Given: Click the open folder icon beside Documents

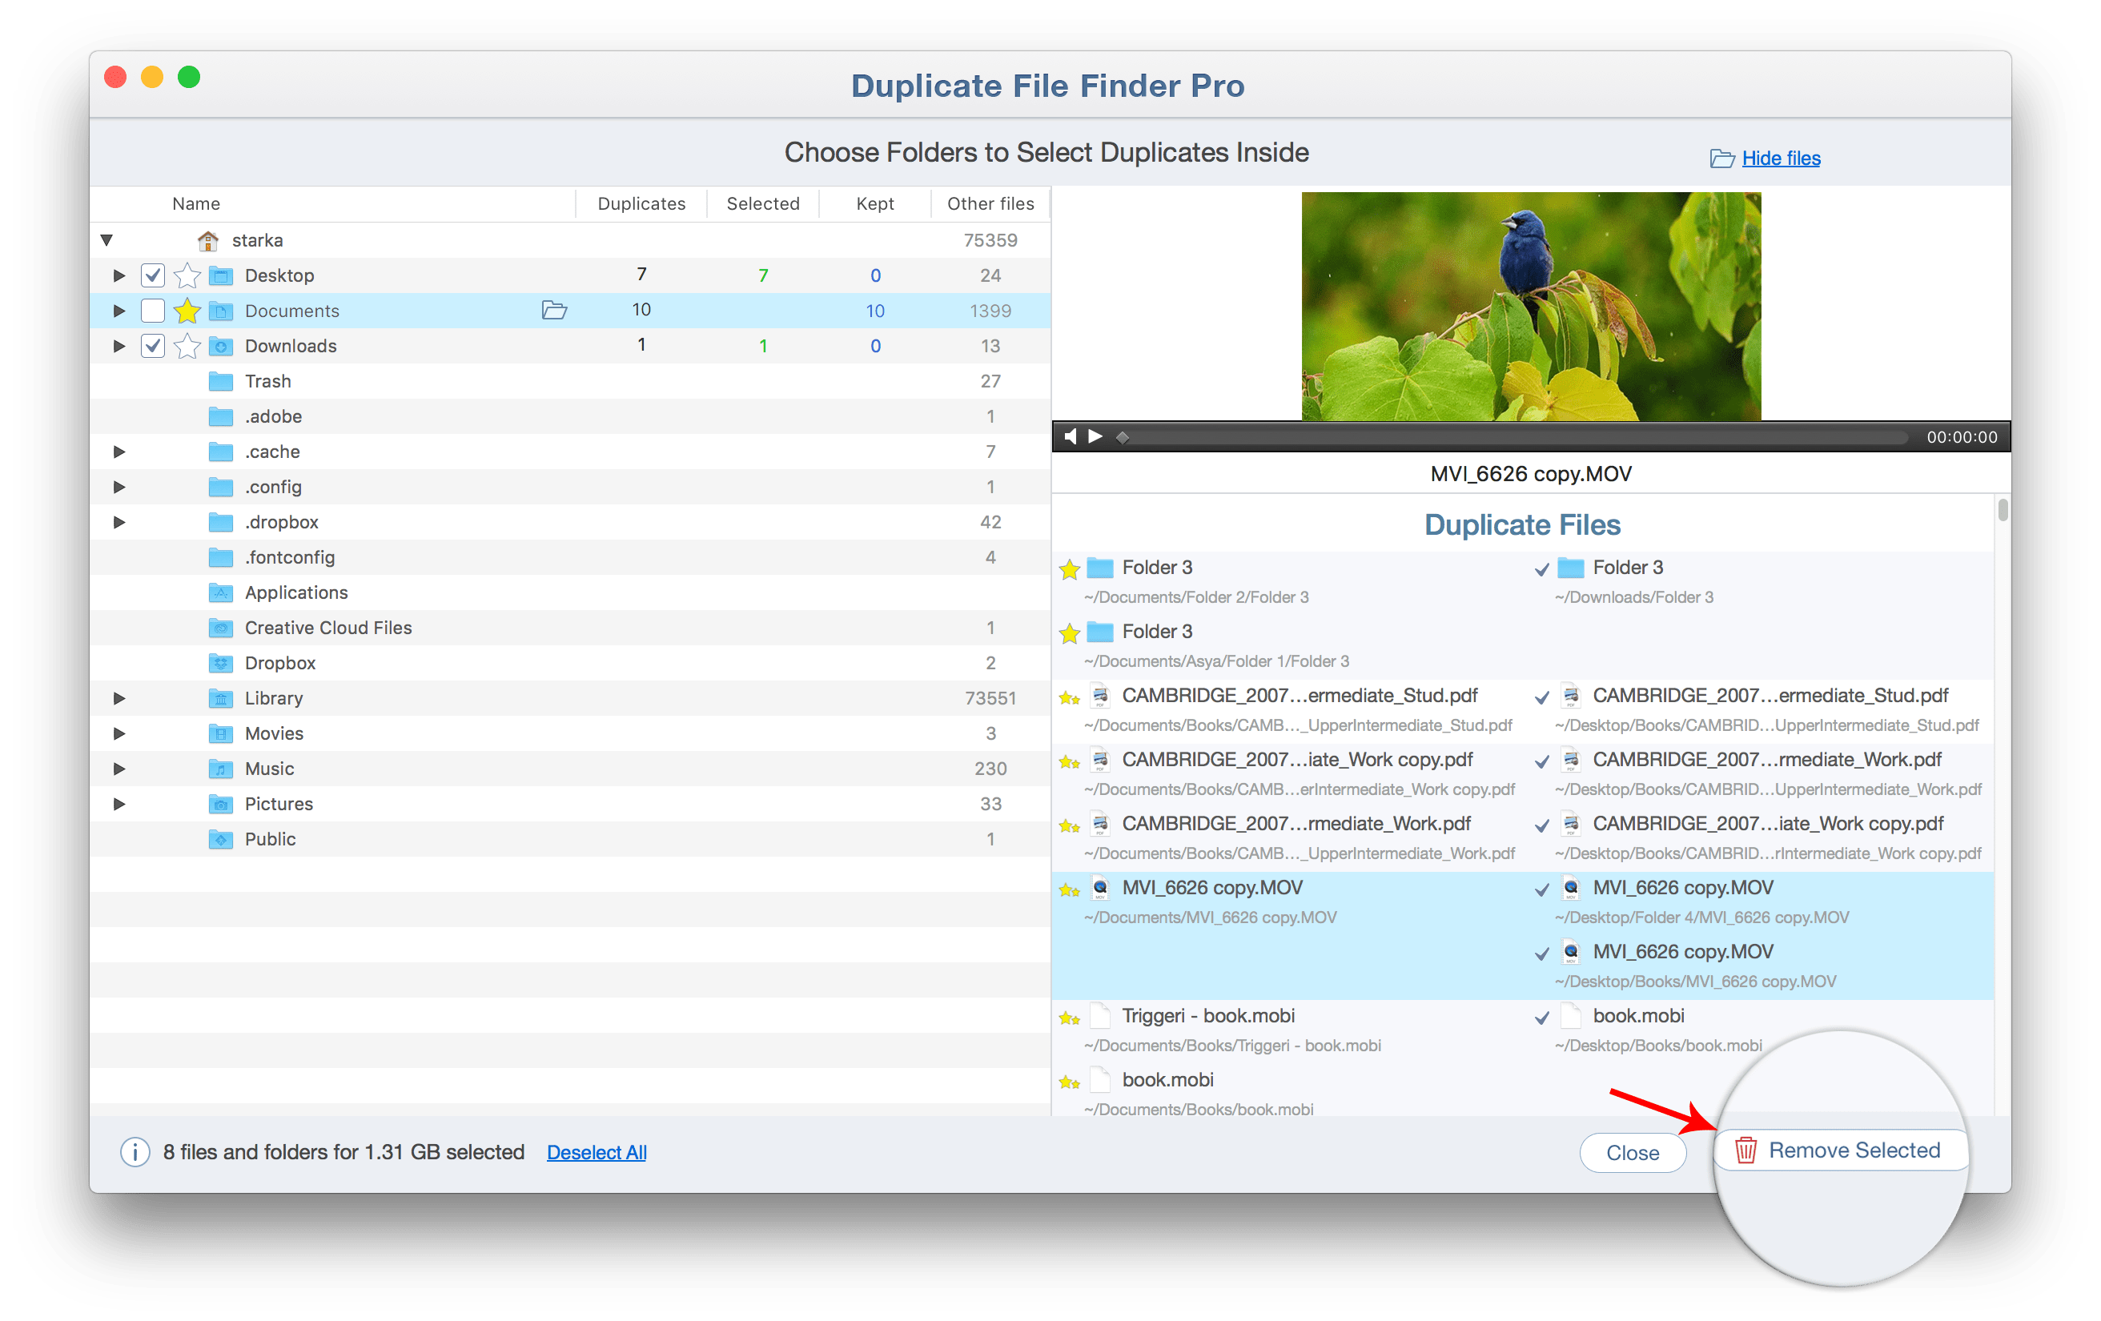Looking at the screenshot, I should coord(552,311).
